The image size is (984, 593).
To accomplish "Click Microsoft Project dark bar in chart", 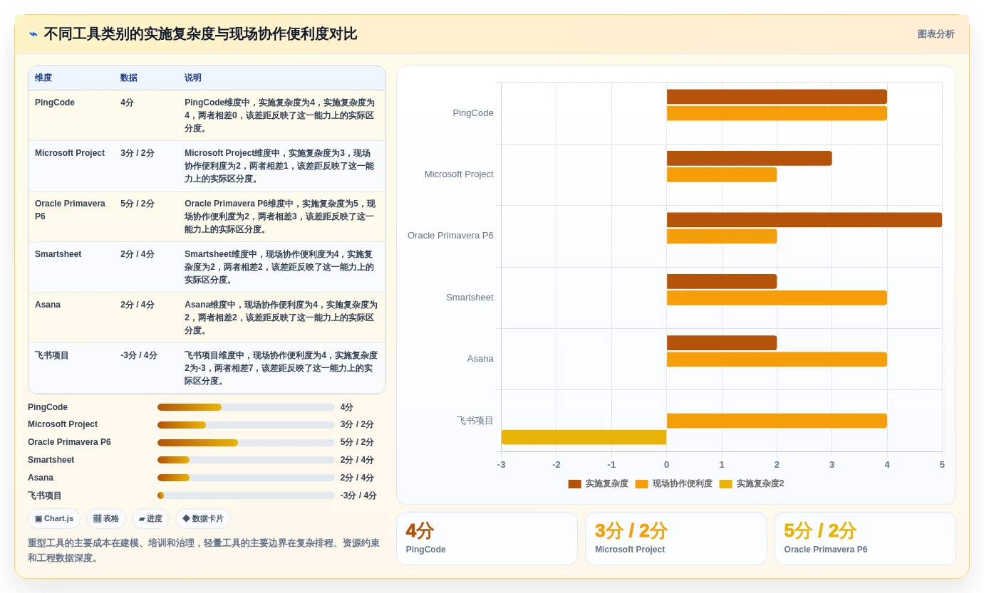I will 750,158.
